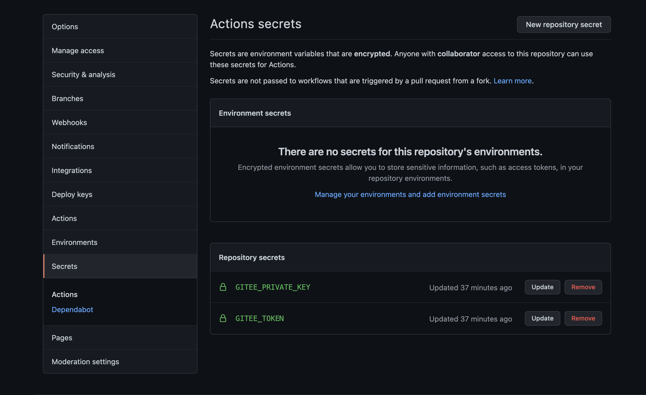Open the Environments settings page
Image resolution: width=646 pixels, height=395 pixels.
pos(74,242)
